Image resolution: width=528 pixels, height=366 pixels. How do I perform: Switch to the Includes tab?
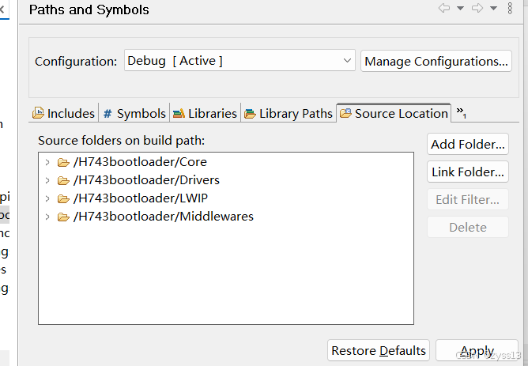(x=63, y=113)
